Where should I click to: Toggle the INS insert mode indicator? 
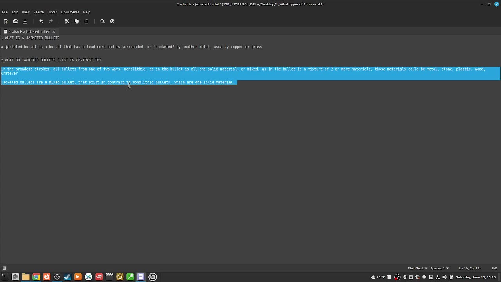coord(495,268)
